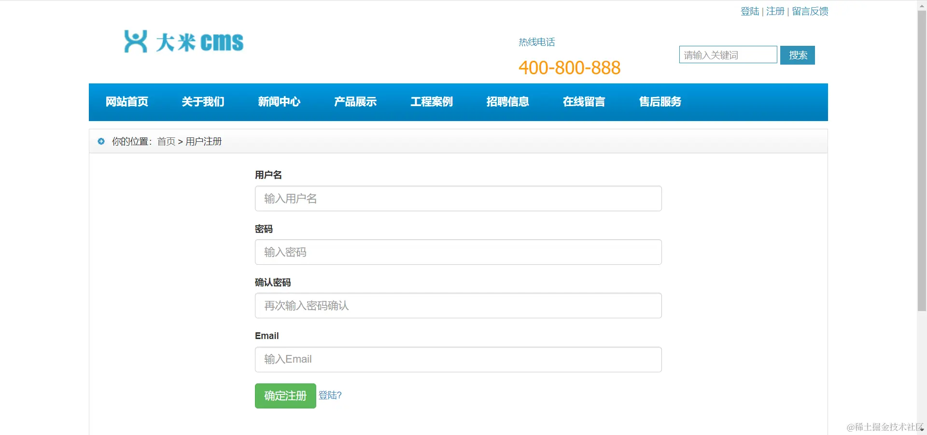
Task: Focus the 输入密码 field
Action: pos(458,252)
